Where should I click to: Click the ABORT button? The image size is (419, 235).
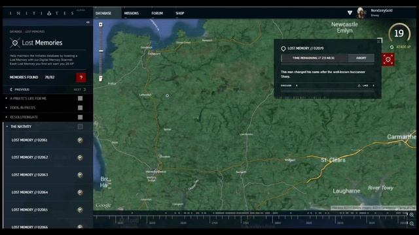361,58
